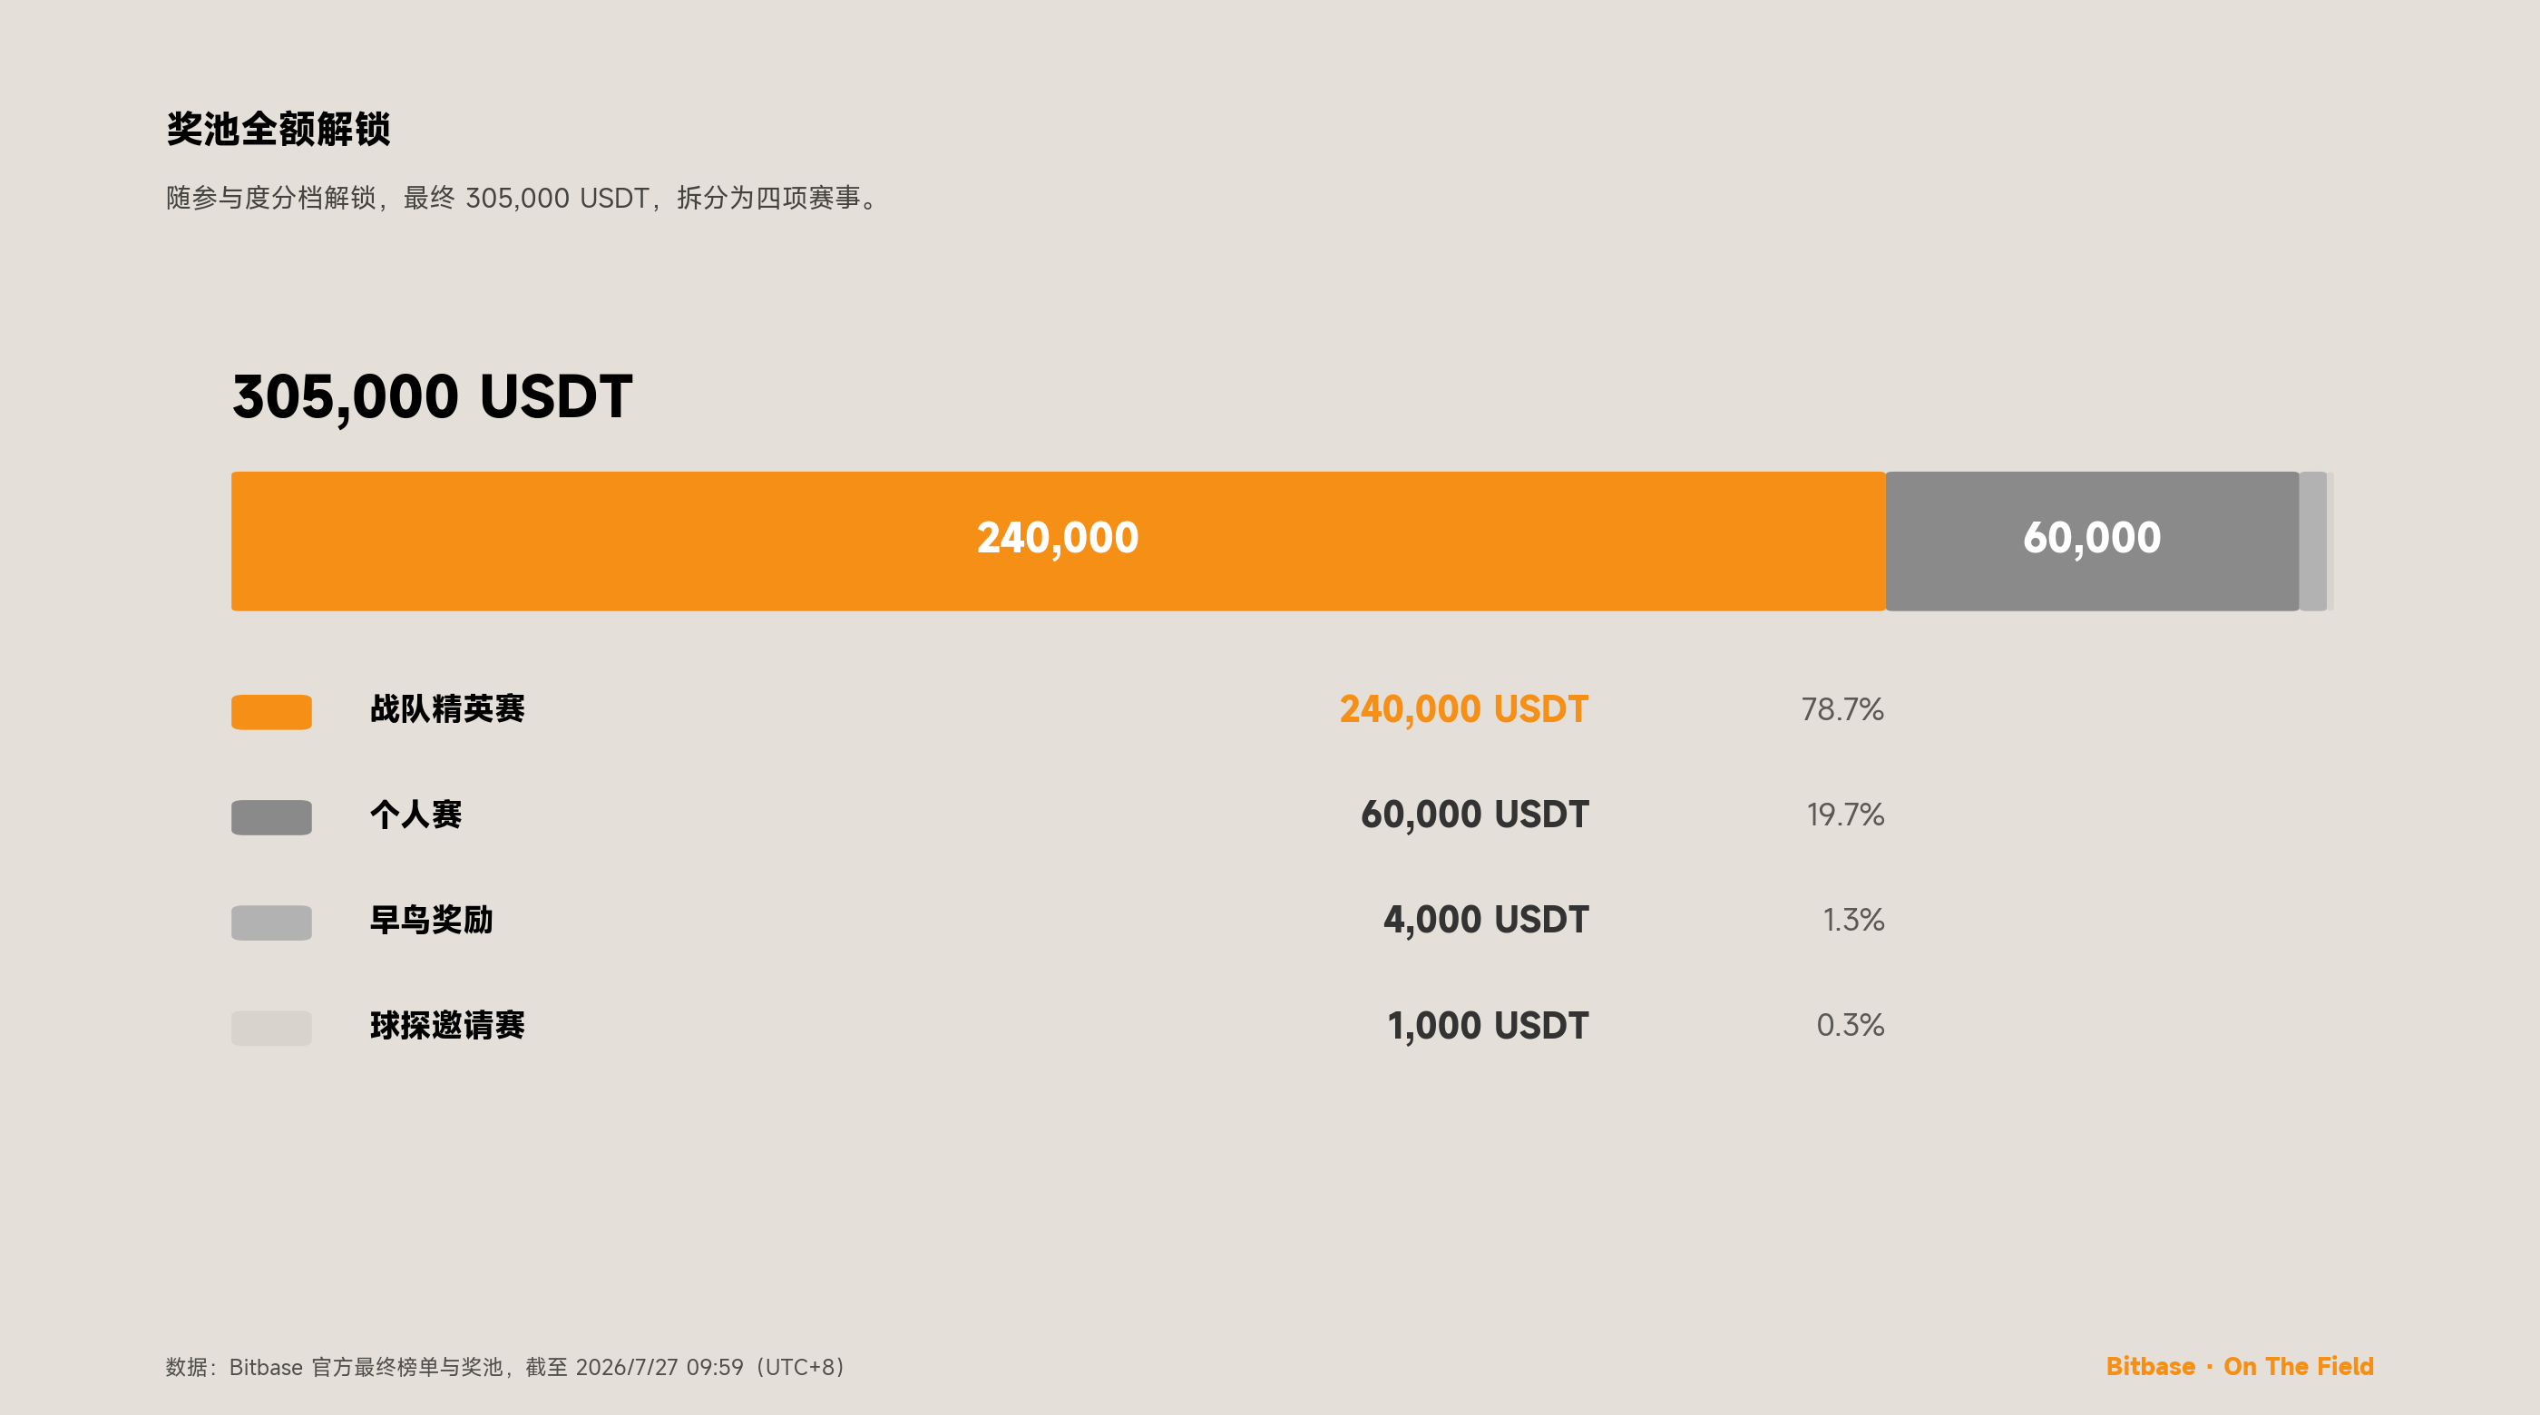
Task: Select the gray 60,000 bar segment
Action: pos(2093,541)
